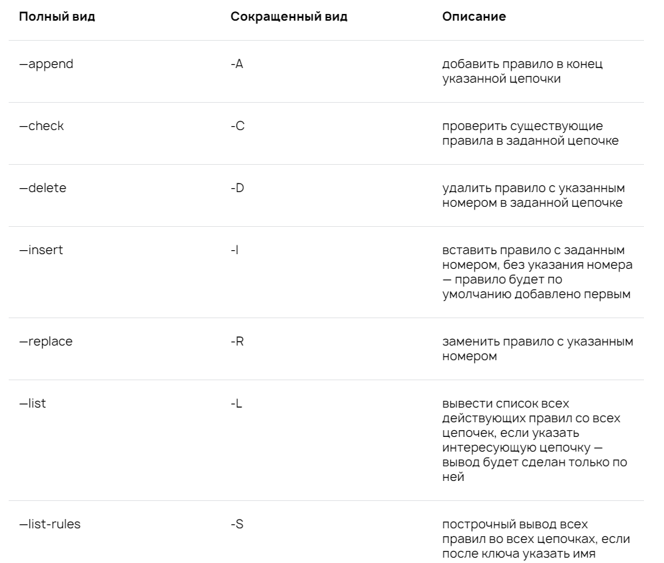Click the -D short flag cell
The height and width of the screenshot is (563, 664).
point(238,188)
